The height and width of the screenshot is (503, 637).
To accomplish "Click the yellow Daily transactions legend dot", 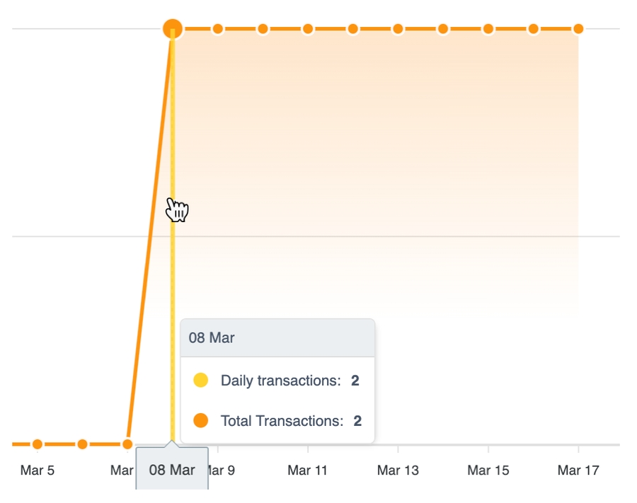I will pos(201,381).
